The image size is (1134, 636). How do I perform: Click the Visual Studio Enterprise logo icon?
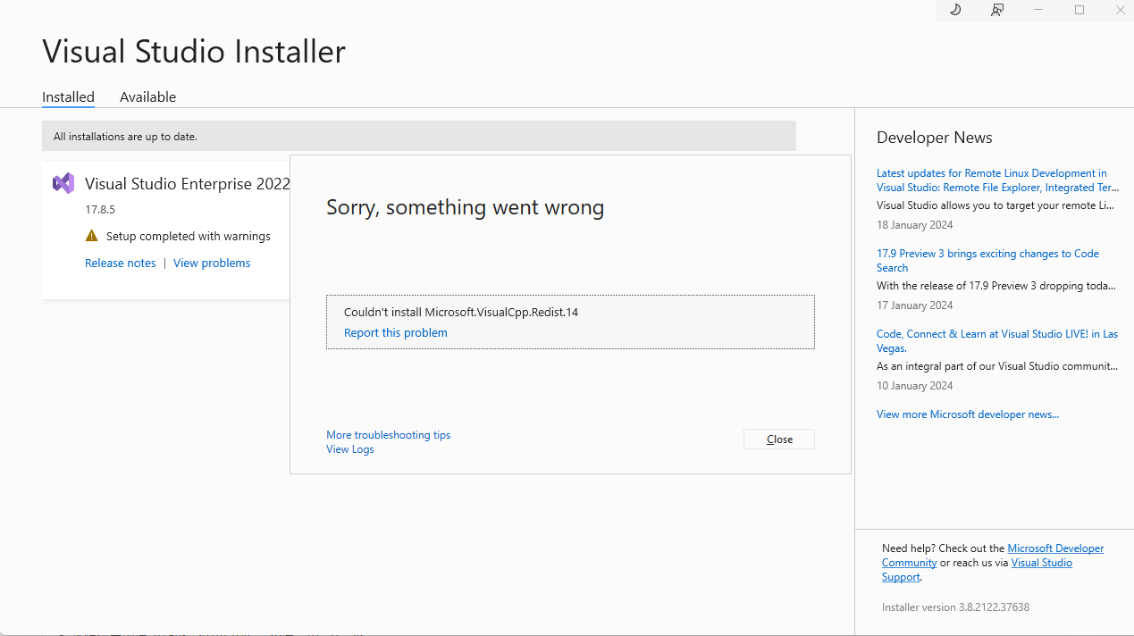coord(63,183)
